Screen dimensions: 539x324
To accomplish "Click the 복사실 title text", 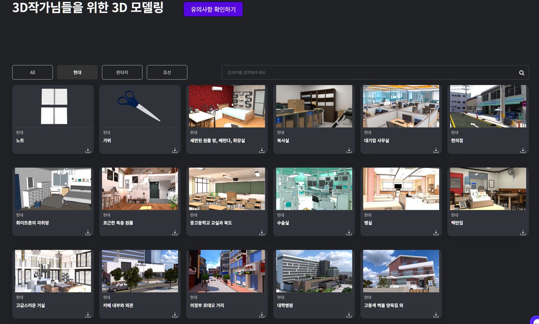I will 283,141.
